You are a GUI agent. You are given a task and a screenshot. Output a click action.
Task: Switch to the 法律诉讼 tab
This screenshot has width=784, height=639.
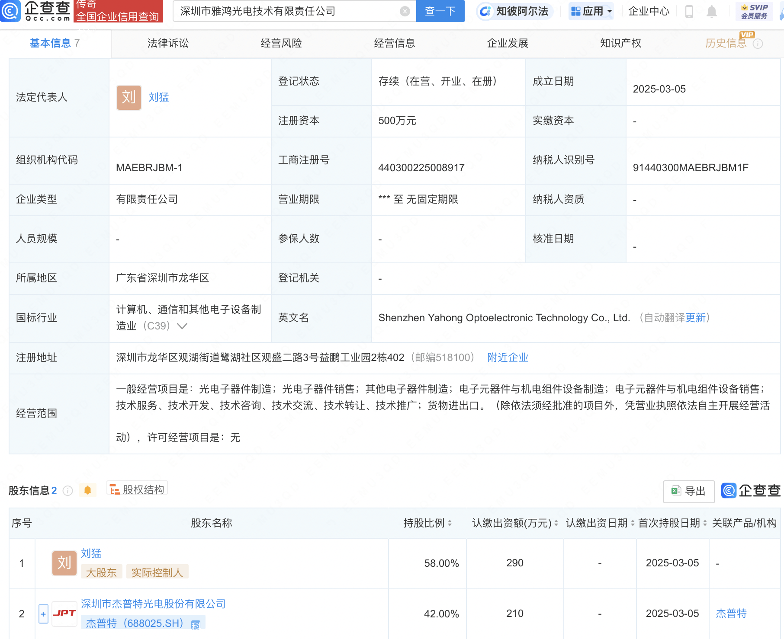click(168, 43)
